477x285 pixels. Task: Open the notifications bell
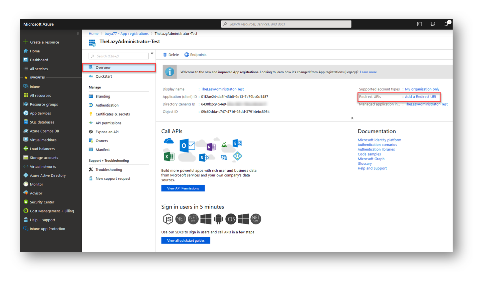[446, 24]
